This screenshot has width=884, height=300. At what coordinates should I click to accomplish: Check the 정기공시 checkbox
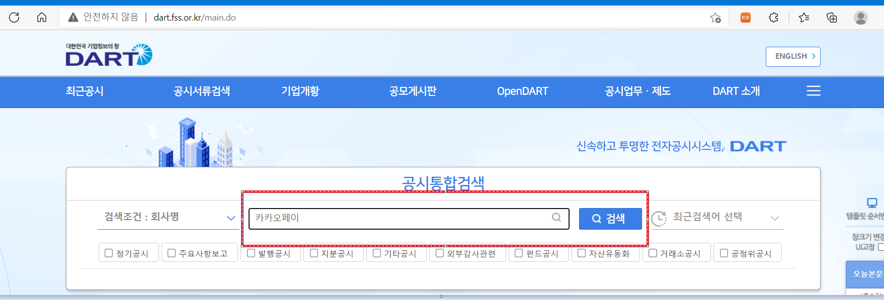coord(109,253)
